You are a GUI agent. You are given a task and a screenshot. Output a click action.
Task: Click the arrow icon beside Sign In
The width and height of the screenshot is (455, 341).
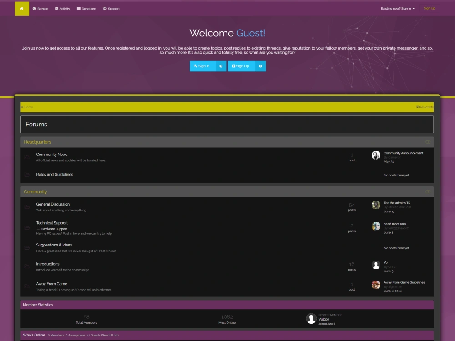[x=221, y=66]
